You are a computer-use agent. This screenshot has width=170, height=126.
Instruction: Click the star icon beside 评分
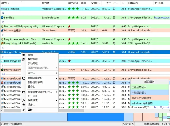pyautogui.click(x=24, y=105)
